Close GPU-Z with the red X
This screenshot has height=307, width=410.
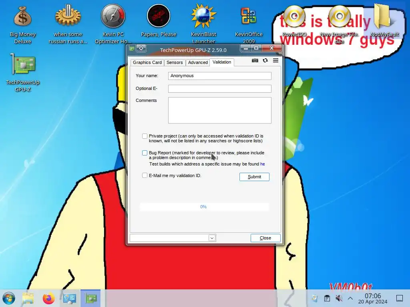(x=272, y=48)
